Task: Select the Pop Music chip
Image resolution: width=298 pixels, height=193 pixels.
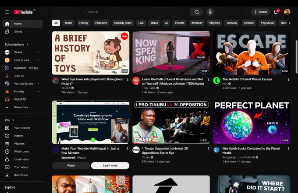Action: 267,23
